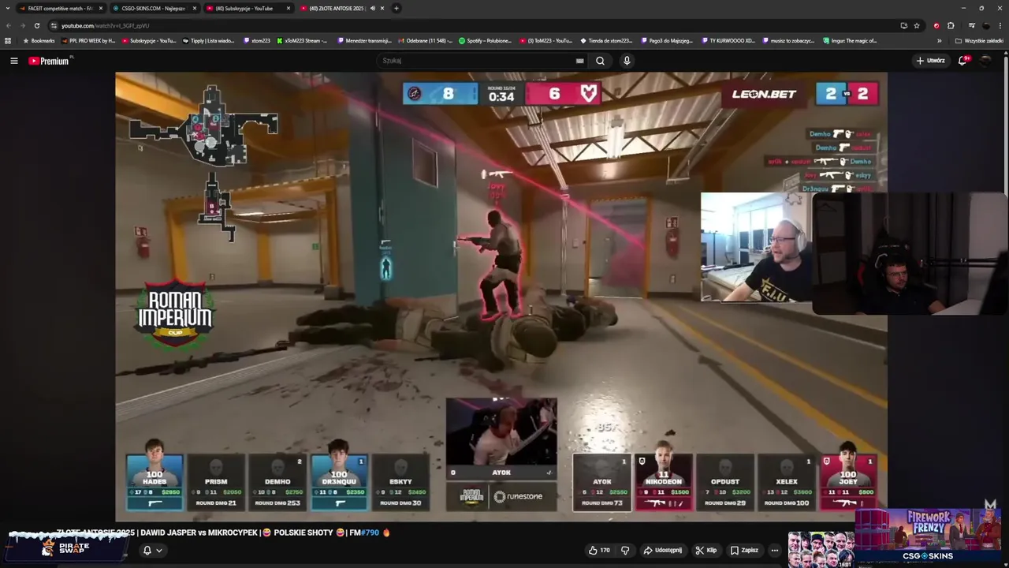Viewport: 1009px width, 568px height.
Task: Go to YouTube Premium home logo
Action: coord(48,61)
